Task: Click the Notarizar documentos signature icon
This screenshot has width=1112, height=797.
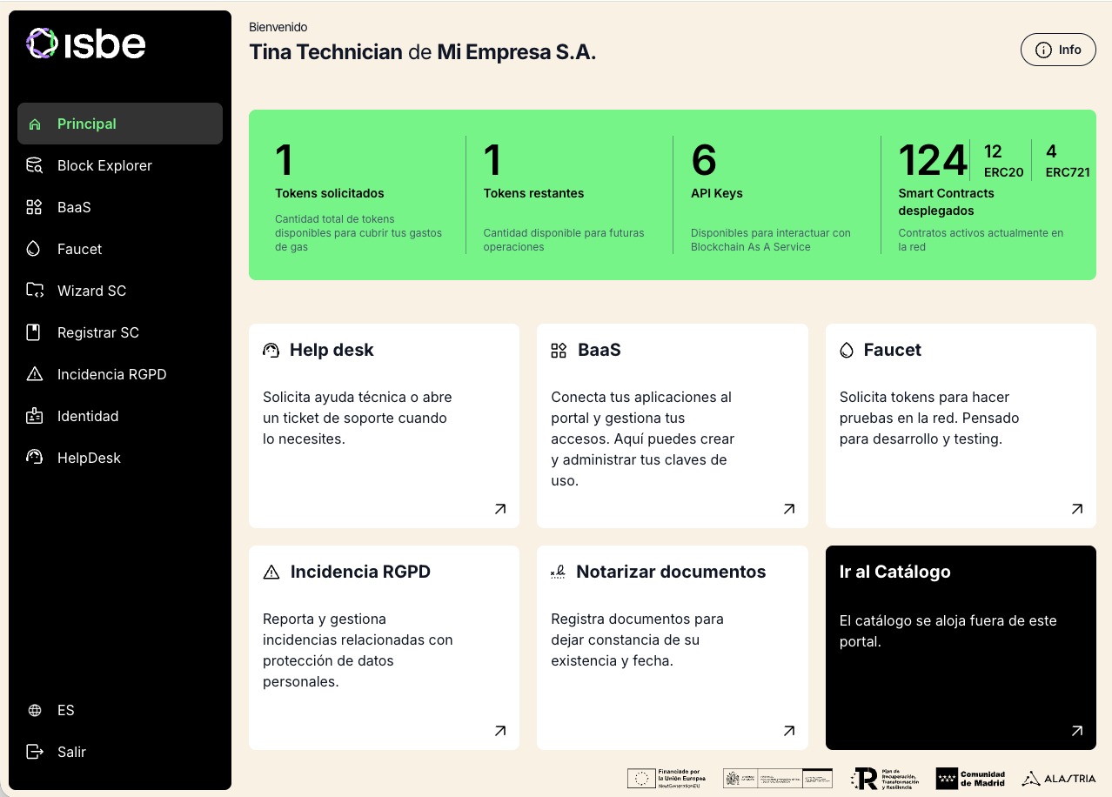Action: tap(559, 572)
